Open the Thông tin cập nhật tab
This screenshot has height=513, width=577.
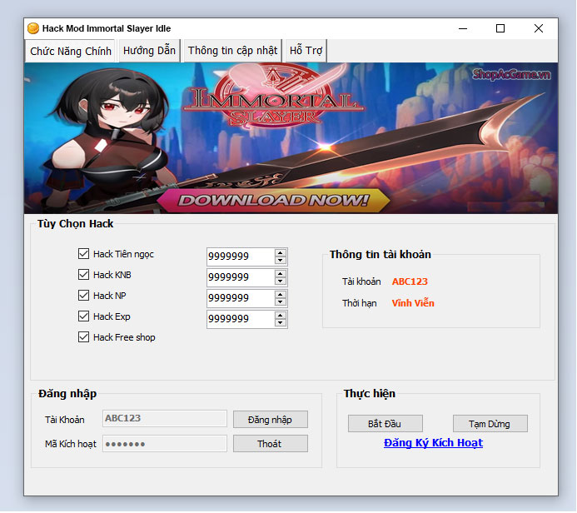tap(232, 51)
